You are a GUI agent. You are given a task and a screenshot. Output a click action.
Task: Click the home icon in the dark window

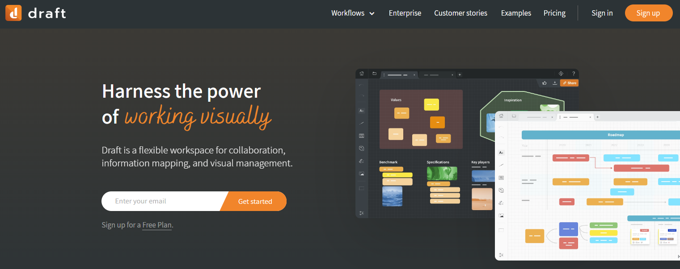[x=361, y=74]
